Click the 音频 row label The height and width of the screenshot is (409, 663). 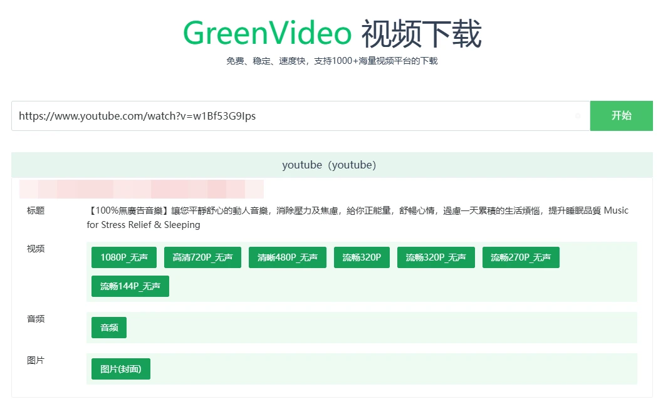36,319
